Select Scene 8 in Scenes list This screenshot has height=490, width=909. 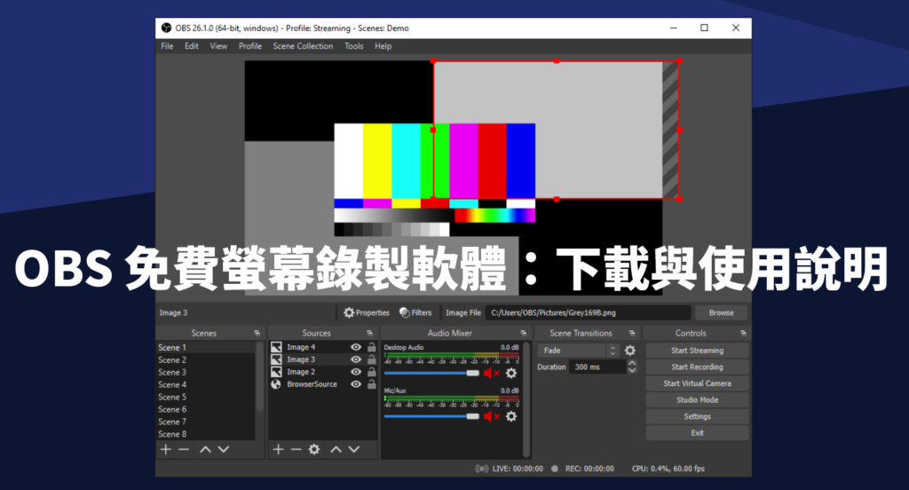(205, 434)
